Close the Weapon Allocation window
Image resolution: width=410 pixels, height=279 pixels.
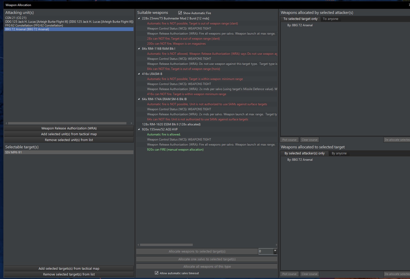point(409,5)
